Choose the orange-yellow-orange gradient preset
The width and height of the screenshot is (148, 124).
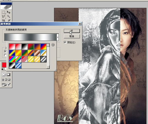click(x=18, y=53)
